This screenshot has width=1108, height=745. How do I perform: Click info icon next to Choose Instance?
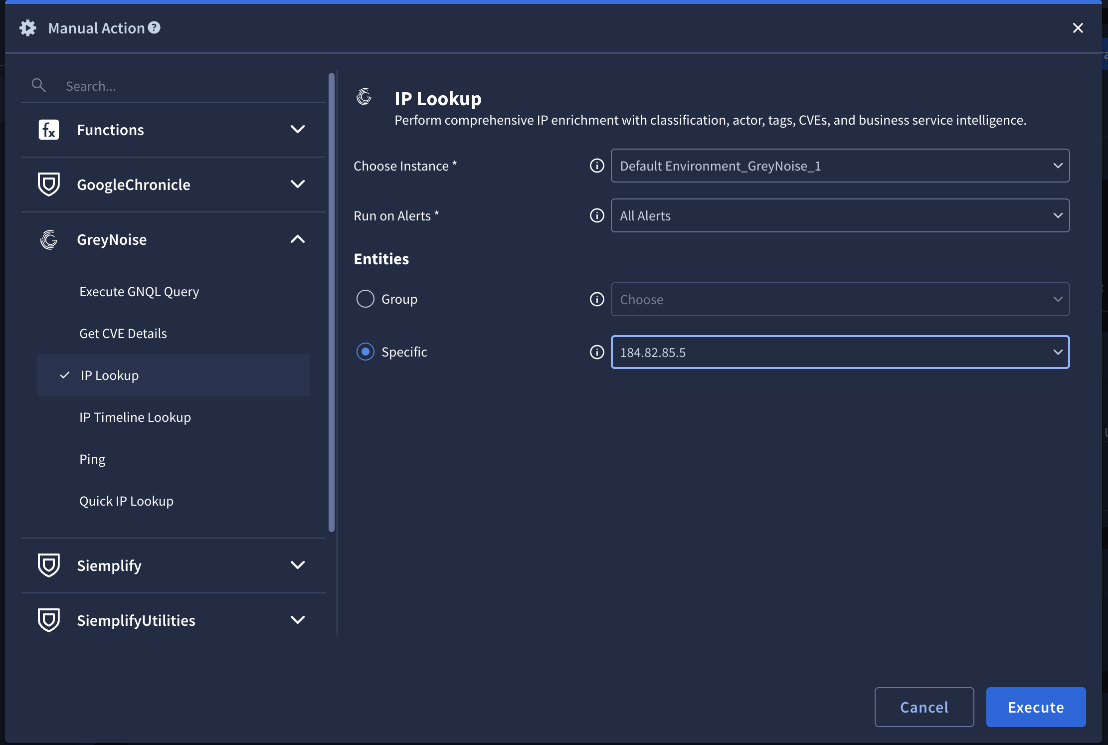coord(597,166)
